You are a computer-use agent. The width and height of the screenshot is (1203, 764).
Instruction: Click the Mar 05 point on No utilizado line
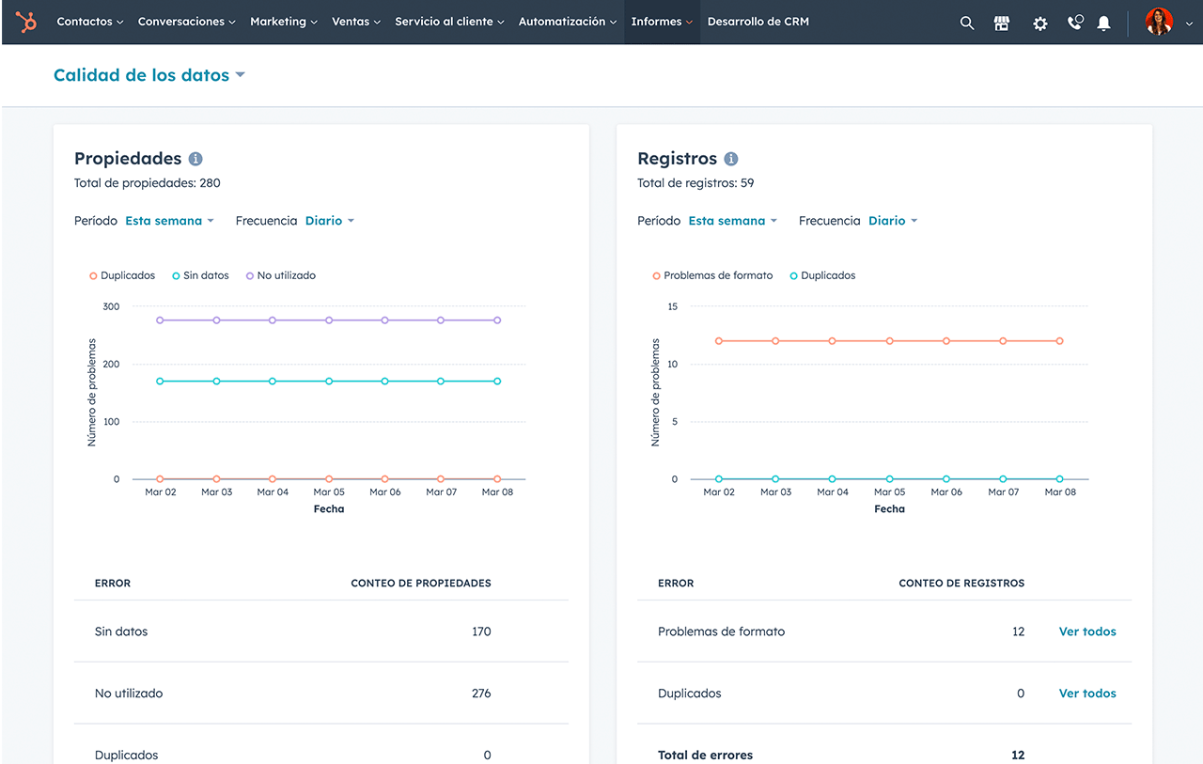tap(329, 320)
